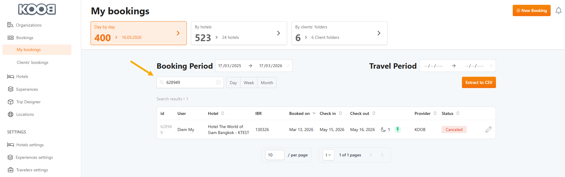Clear the Booking Period date range
Viewport: 565px width, 177px height.
[x=288, y=66]
